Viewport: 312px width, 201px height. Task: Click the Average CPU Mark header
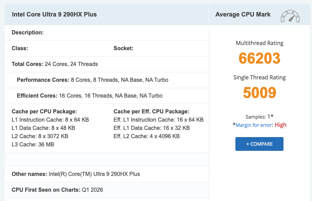click(x=243, y=14)
